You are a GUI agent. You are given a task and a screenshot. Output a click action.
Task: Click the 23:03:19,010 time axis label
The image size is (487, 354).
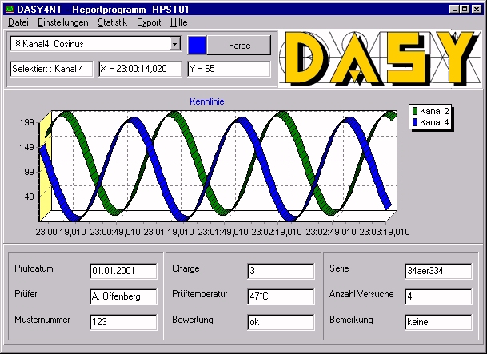coord(385,232)
